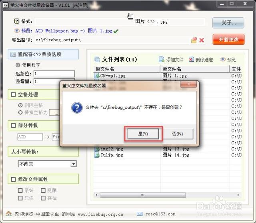Click the email envelope icon

tap(140, 214)
